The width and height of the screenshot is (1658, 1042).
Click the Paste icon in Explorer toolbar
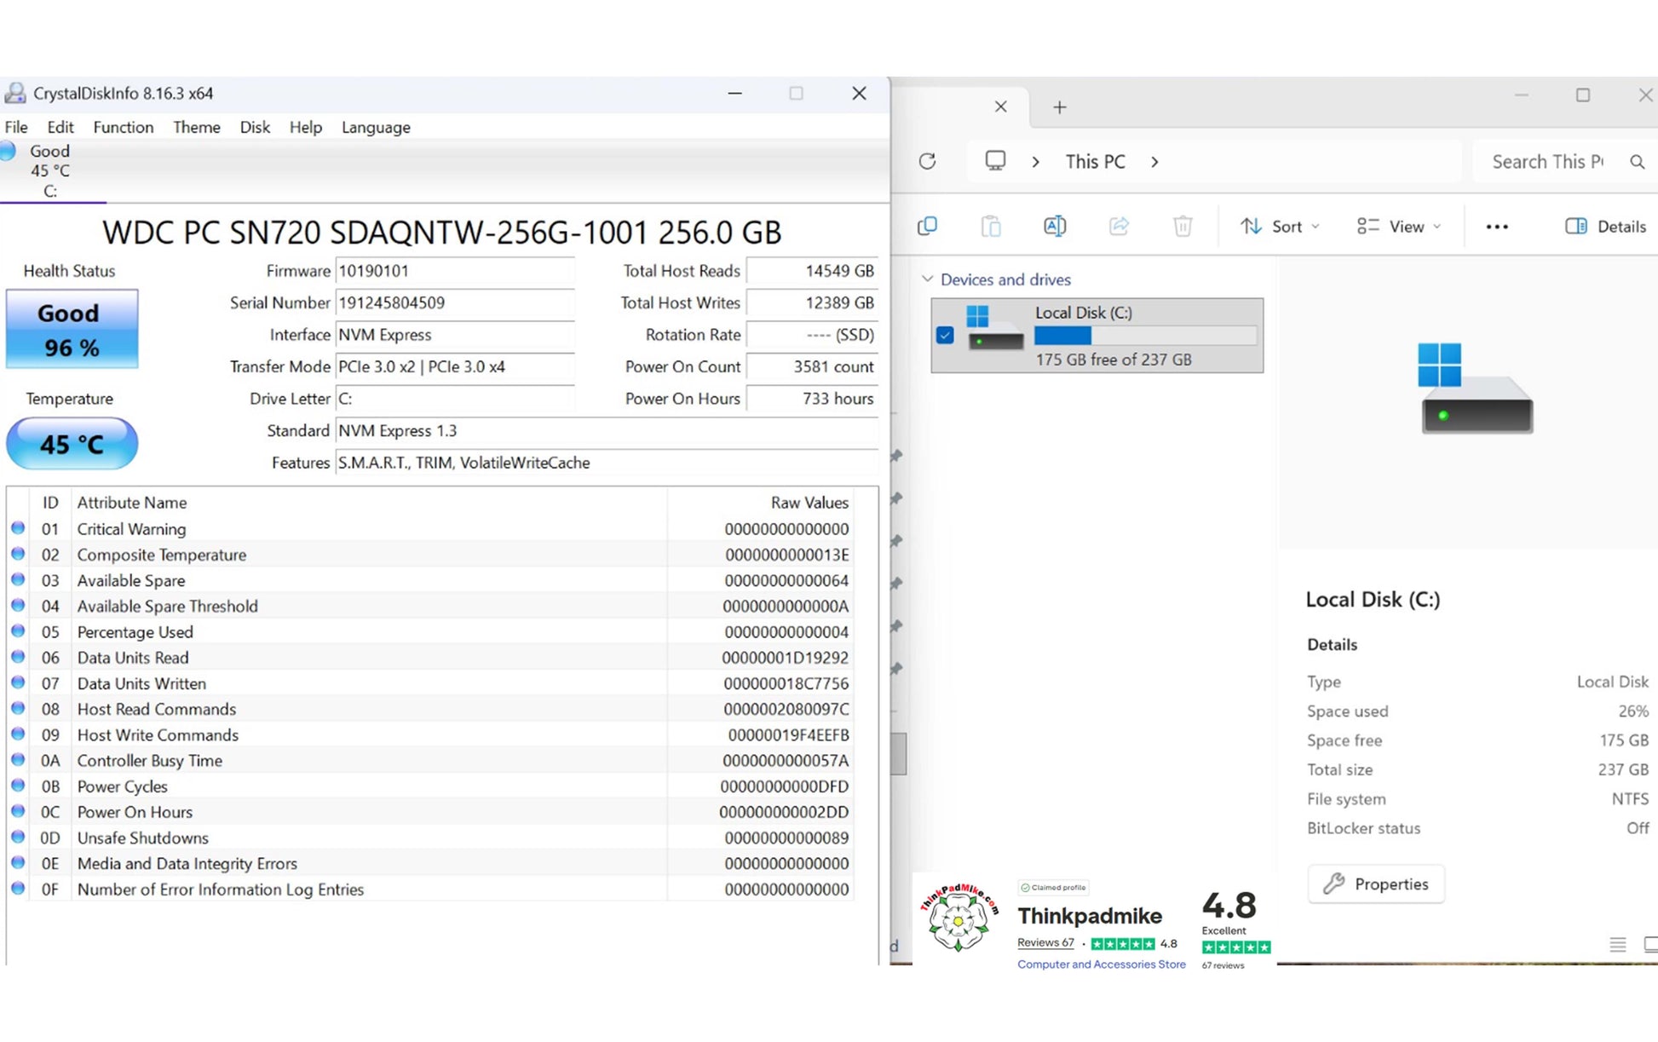click(x=991, y=226)
